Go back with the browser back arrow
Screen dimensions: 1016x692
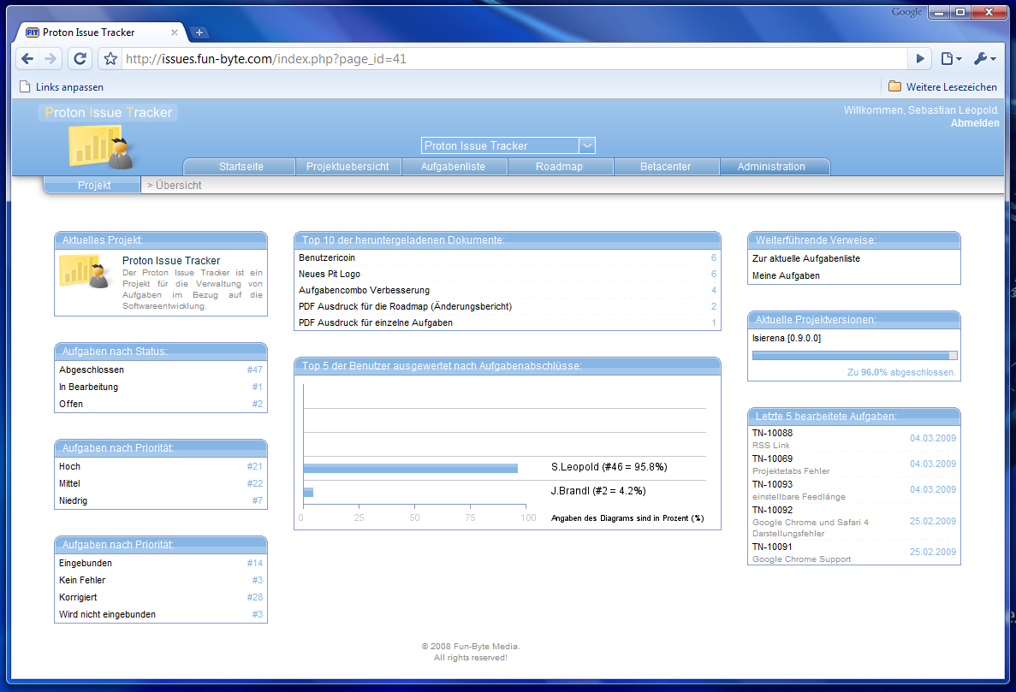[x=27, y=59]
